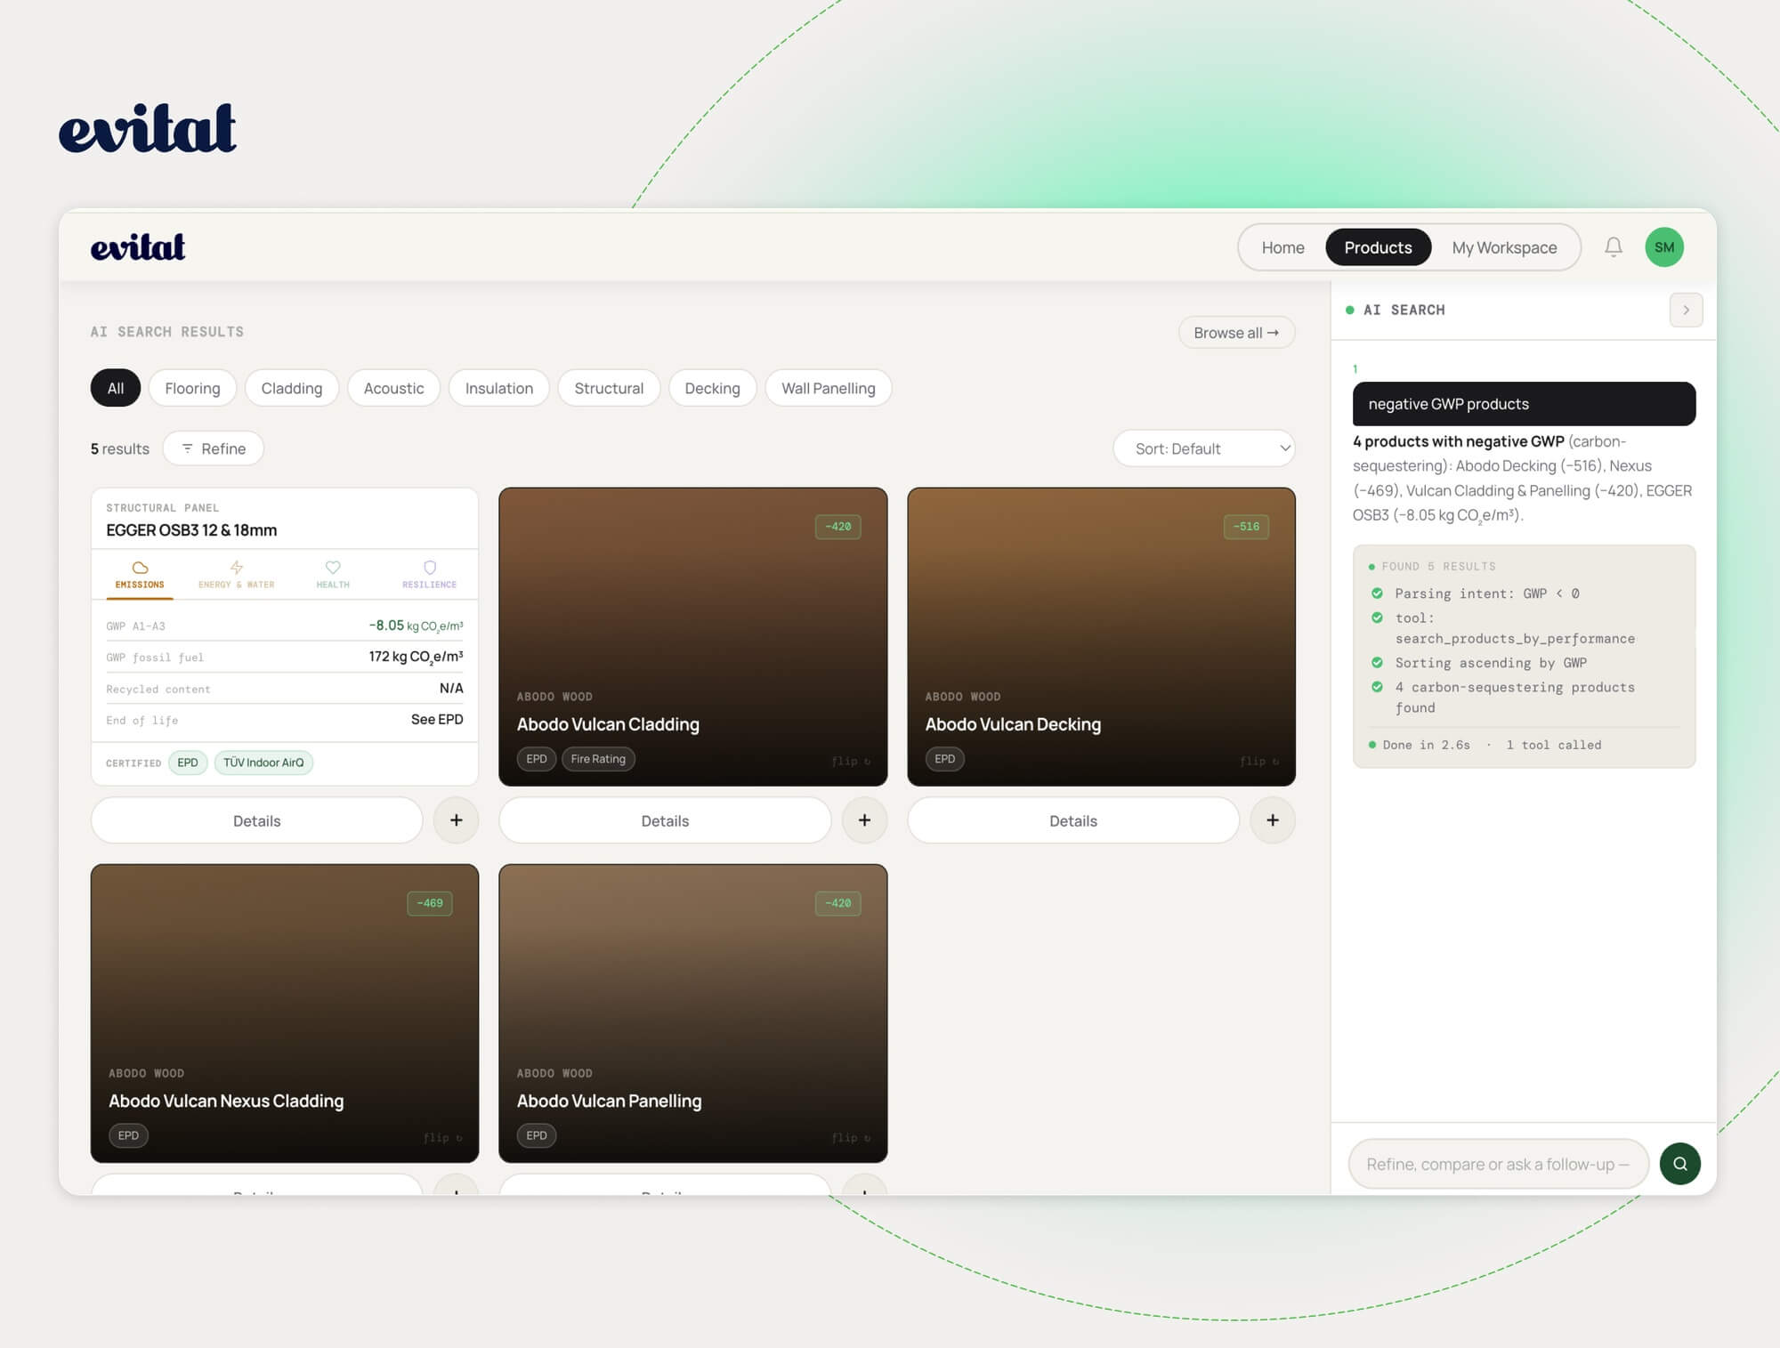
Task: Filter results by Acoustic
Action: pos(393,388)
